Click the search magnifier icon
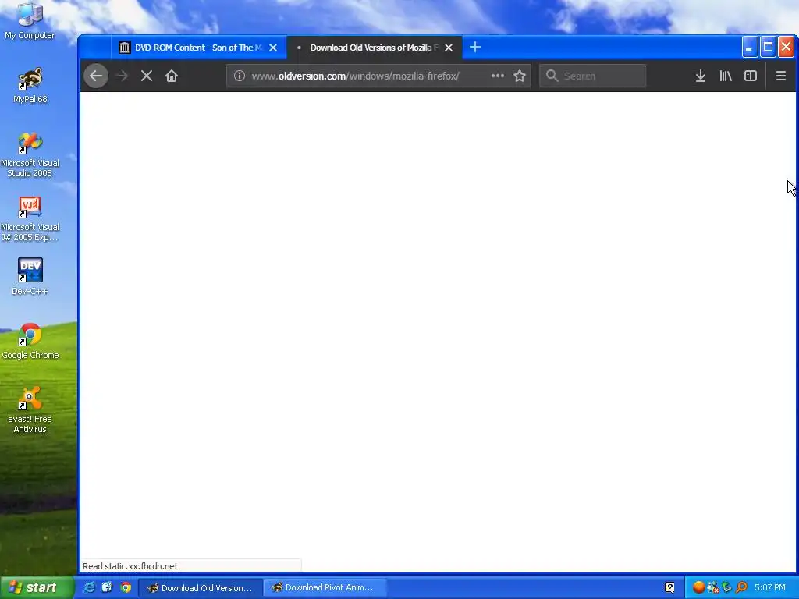This screenshot has width=799, height=599. tap(552, 76)
